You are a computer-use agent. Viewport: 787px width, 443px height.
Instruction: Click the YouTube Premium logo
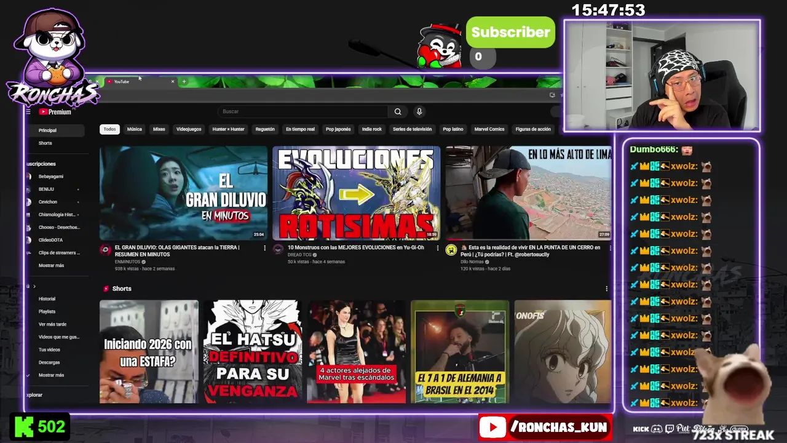point(55,112)
